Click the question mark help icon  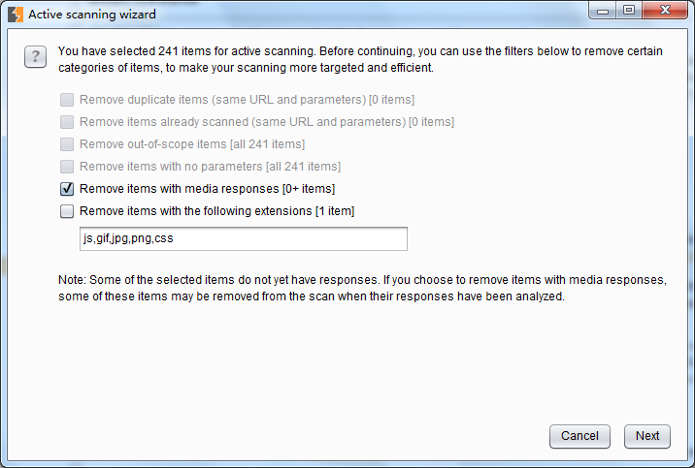pos(36,57)
